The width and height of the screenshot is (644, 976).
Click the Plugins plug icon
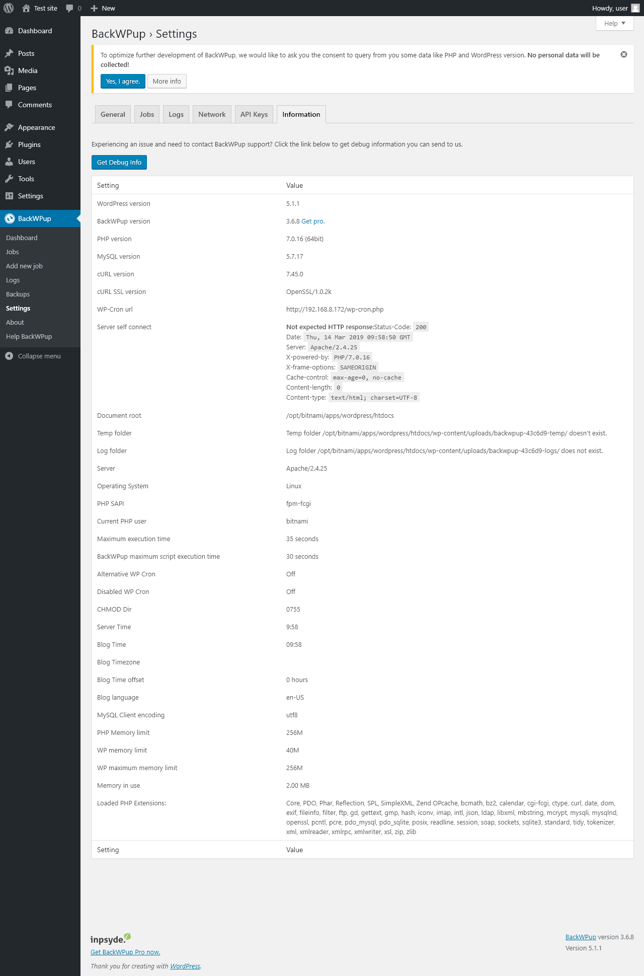point(9,144)
